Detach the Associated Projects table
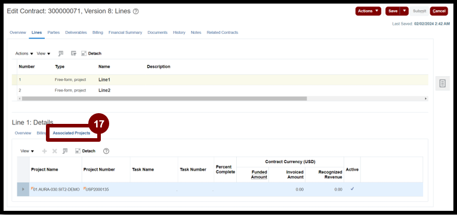This screenshot has height=215, width=457. (85, 151)
